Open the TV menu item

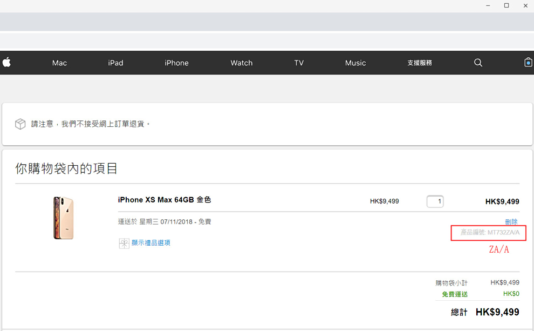(x=299, y=63)
